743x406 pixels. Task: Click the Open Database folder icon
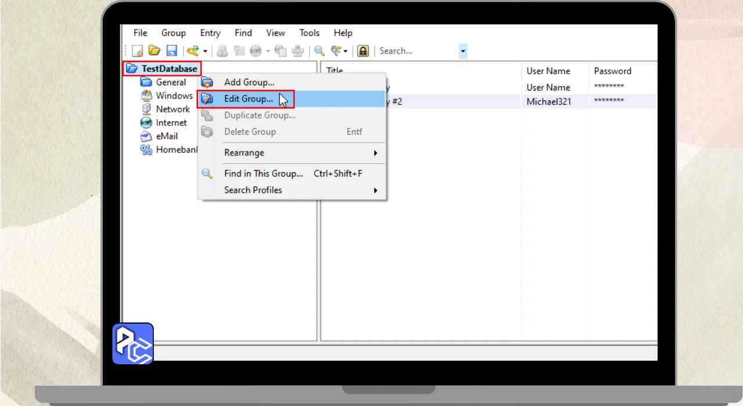click(154, 51)
